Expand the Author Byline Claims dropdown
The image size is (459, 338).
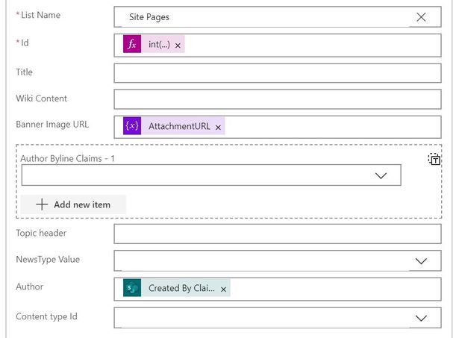point(381,175)
